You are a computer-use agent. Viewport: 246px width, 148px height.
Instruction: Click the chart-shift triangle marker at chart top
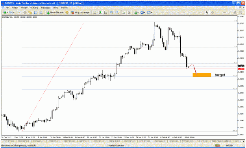click(190, 16)
